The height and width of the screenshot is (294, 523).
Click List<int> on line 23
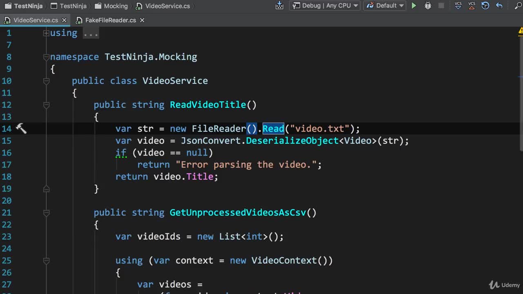pos(243,236)
